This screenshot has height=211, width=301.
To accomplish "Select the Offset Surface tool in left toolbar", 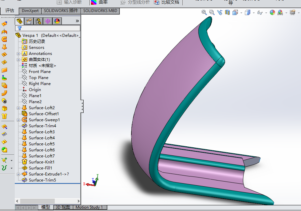I will tap(4, 85).
